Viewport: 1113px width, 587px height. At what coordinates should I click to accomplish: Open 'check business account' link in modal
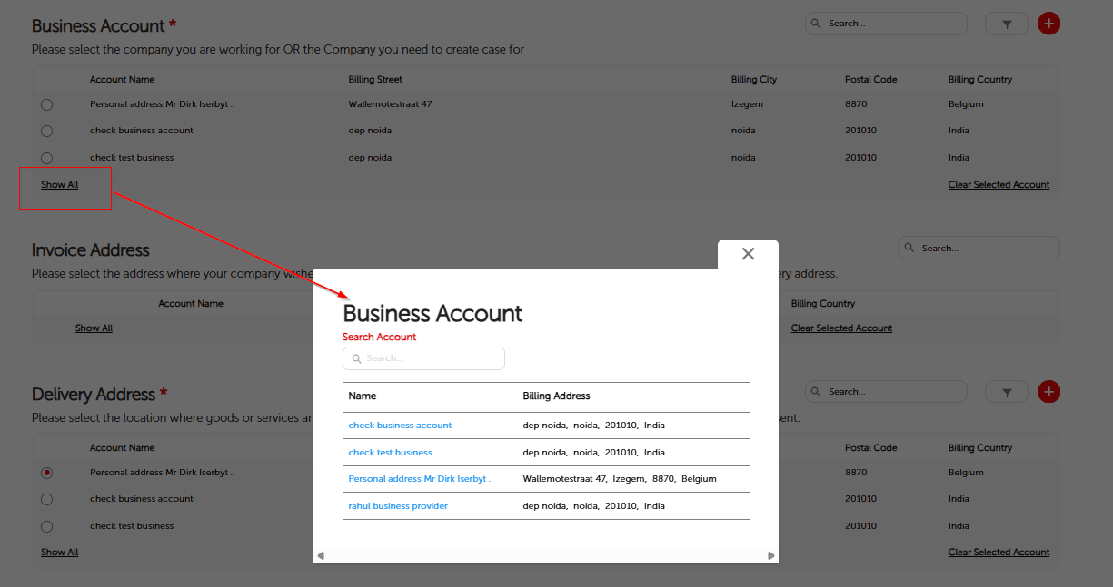coord(400,426)
